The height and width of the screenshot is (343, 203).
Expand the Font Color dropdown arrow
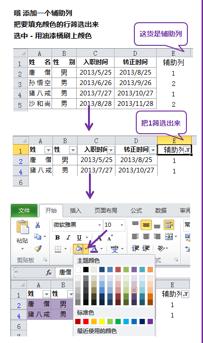(102, 249)
